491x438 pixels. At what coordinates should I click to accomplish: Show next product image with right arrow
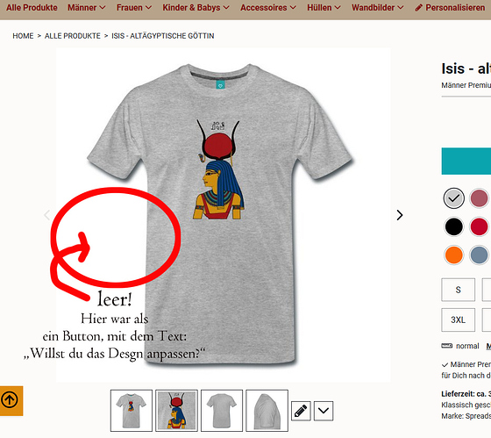click(x=400, y=215)
